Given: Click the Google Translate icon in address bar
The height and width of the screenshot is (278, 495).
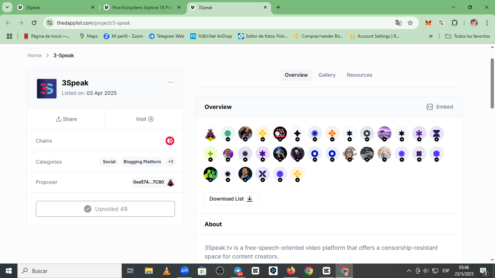Looking at the screenshot, I should [399, 23].
